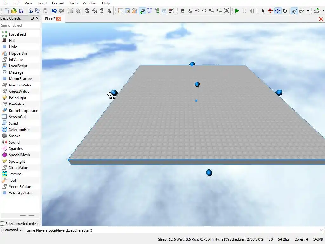Toggle the Output panel icon

pos(171,11)
